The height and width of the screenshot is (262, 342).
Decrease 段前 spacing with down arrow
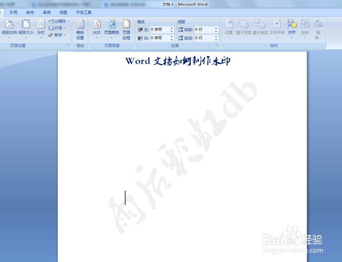[x=216, y=31]
